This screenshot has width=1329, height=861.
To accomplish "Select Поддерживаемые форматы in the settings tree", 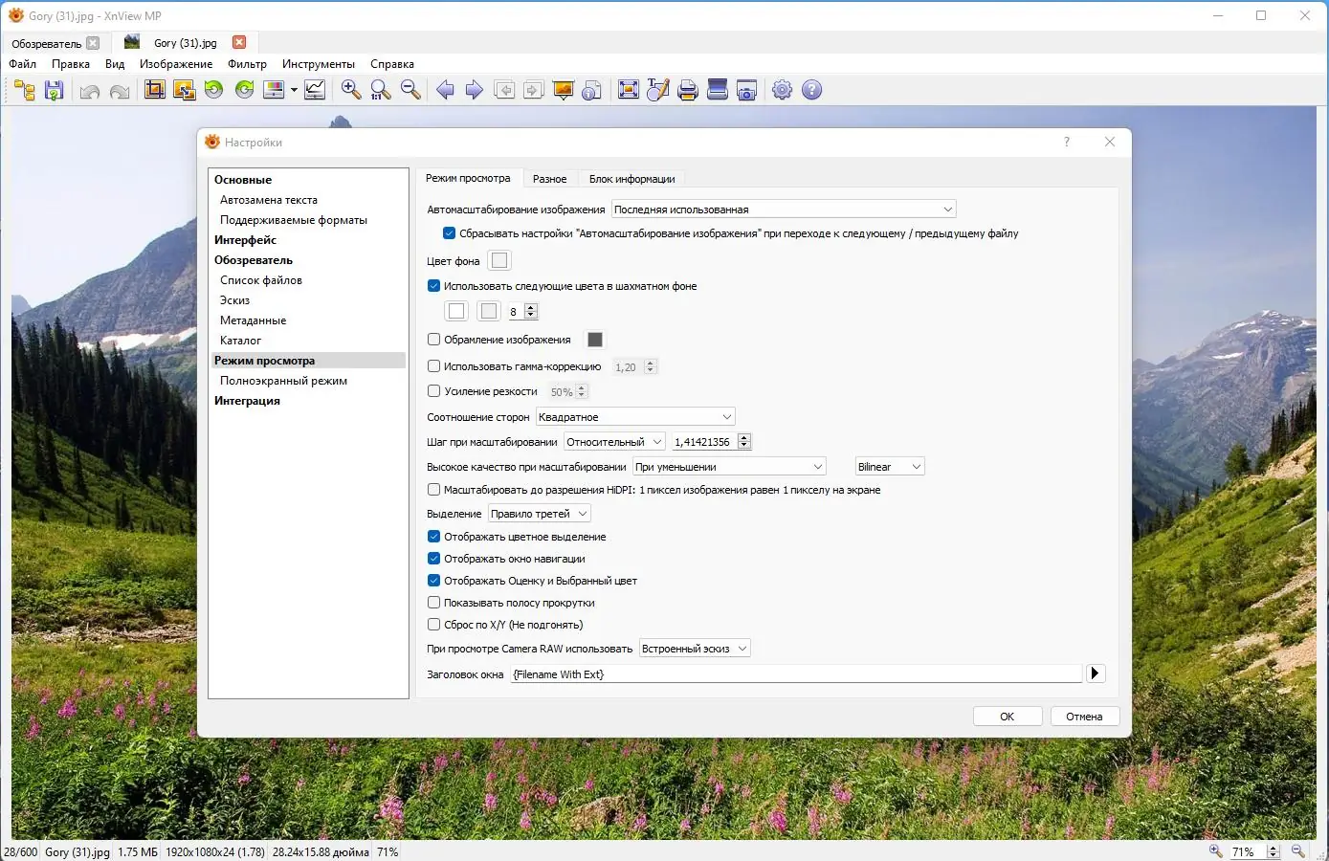I will [294, 220].
